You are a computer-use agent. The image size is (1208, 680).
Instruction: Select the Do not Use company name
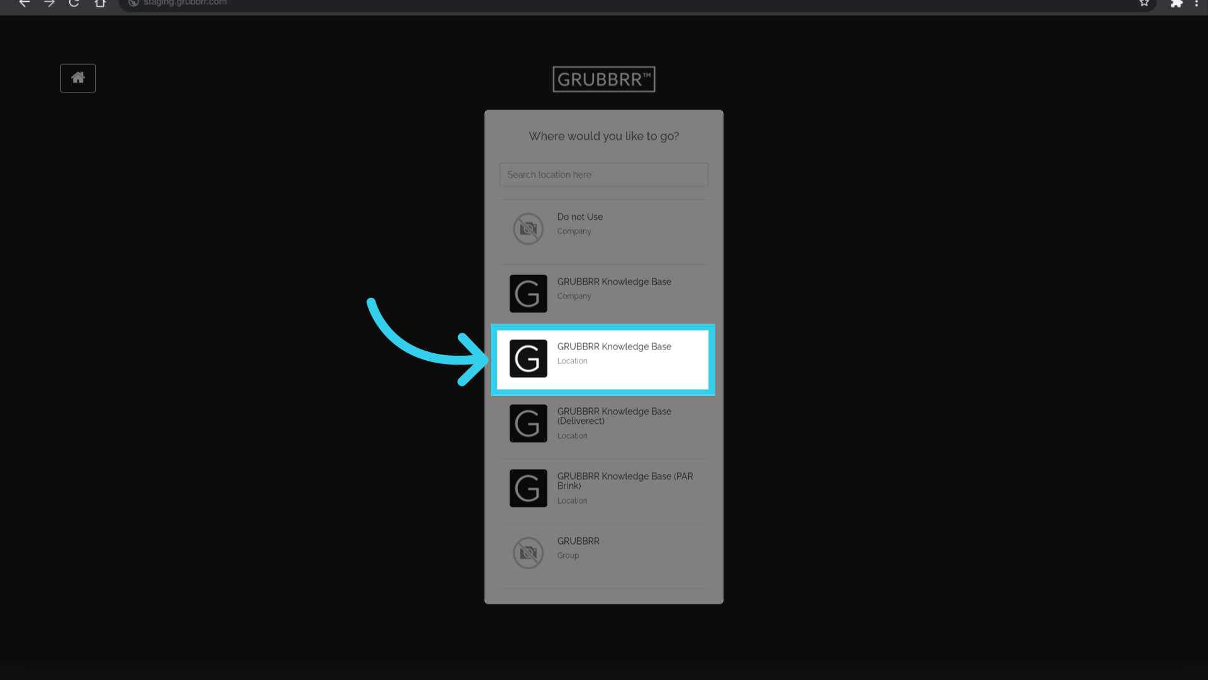coord(580,217)
